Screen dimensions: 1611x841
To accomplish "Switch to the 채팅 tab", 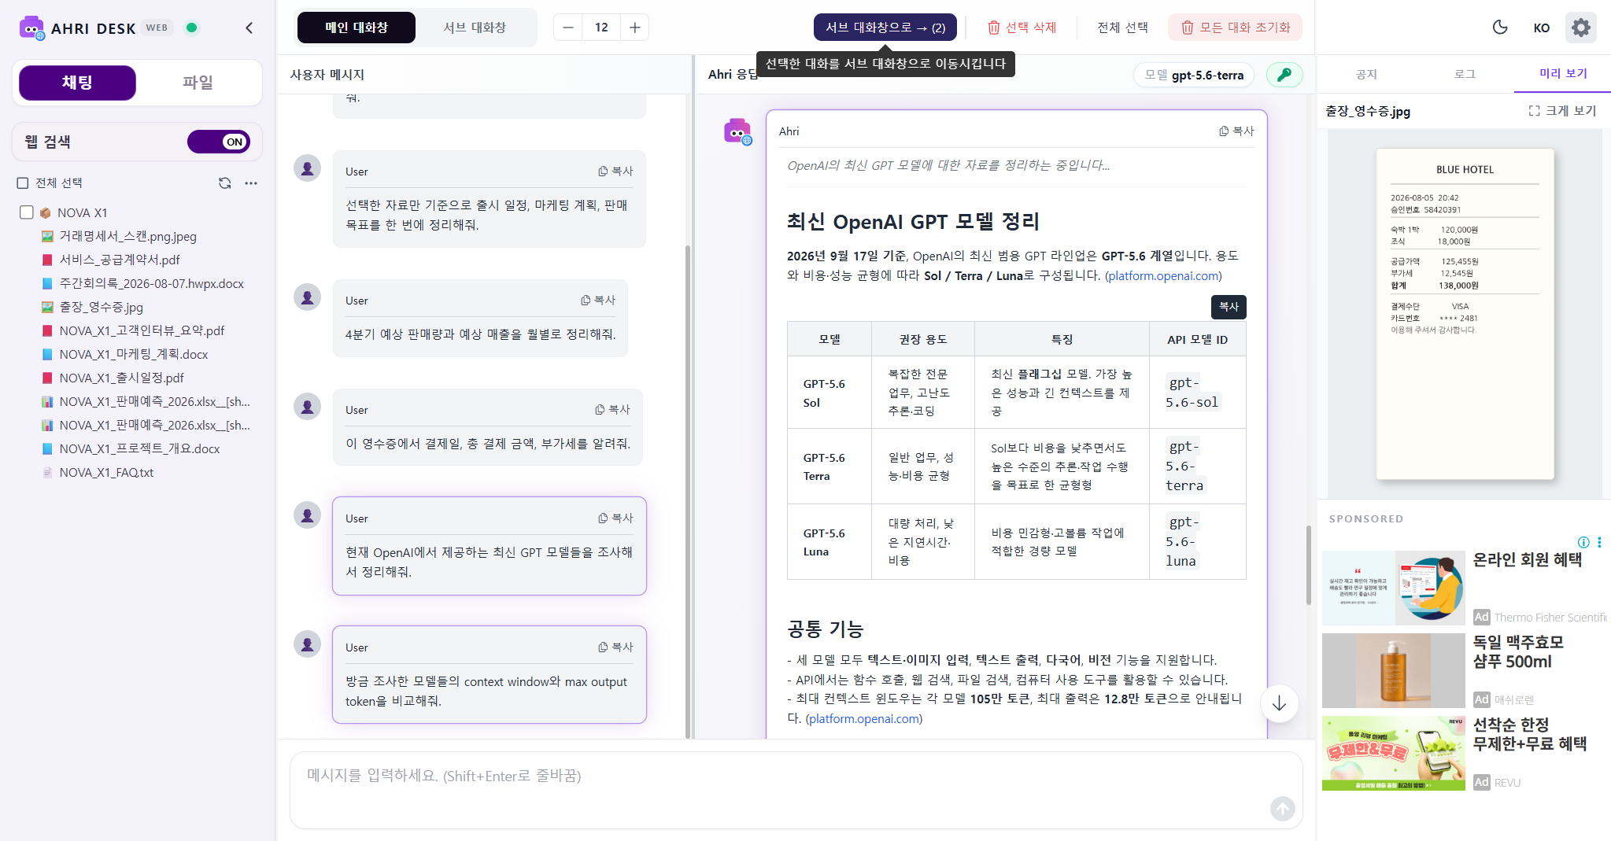I will coord(77,83).
